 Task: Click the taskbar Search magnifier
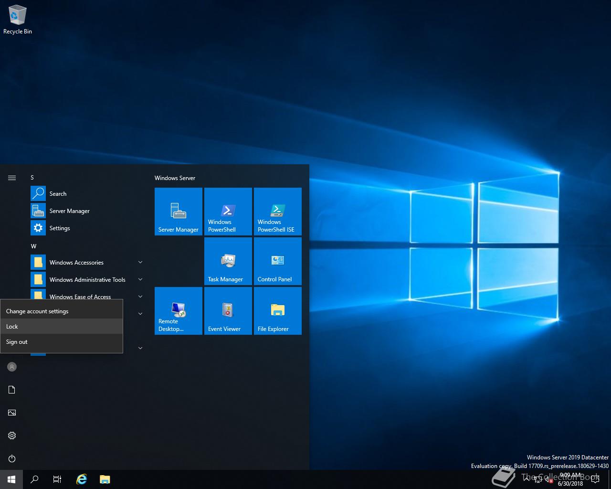click(34, 479)
